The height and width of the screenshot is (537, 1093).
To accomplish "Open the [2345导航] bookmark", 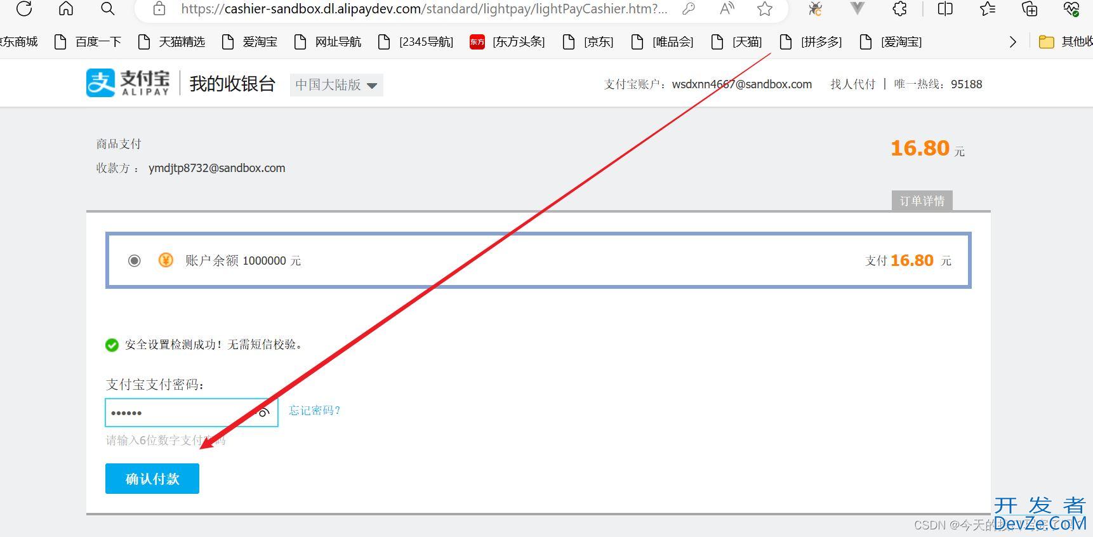I will click(x=415, y=42).
